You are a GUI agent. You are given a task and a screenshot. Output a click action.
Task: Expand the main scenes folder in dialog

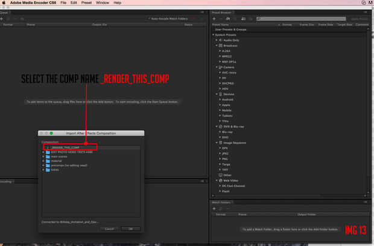click(x=43, y=157)
